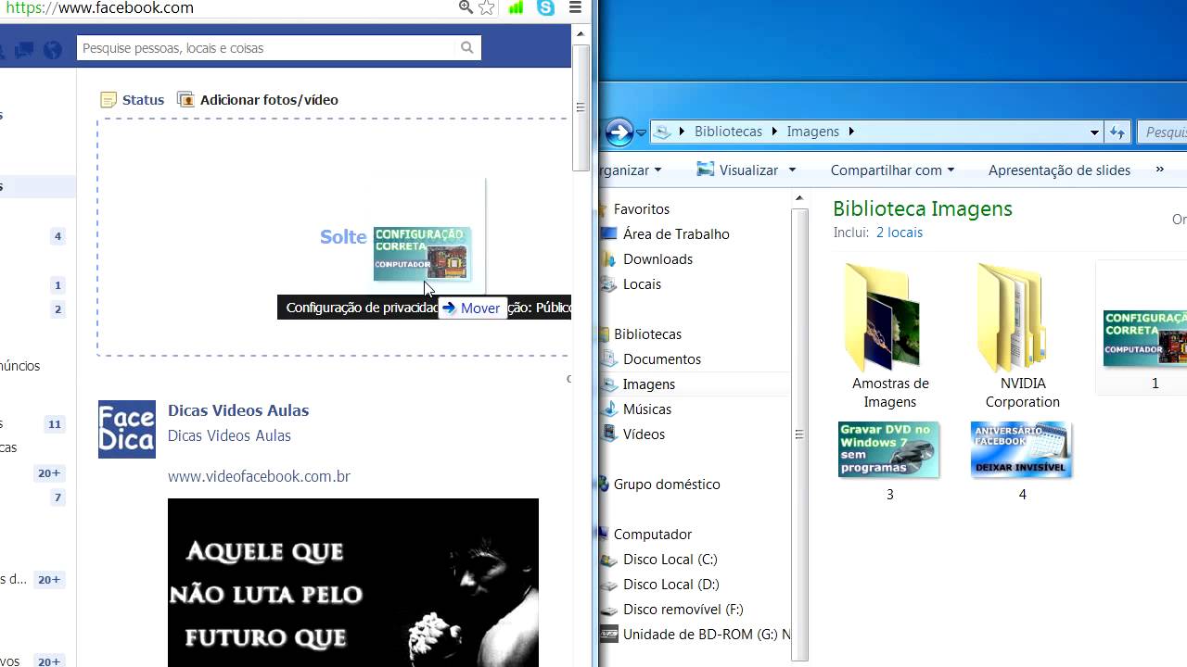Expand breadcrumb arrow between Bibliotecas and Imagens
Viewport: 1187px width, 667px height.
tap(775, 132)
